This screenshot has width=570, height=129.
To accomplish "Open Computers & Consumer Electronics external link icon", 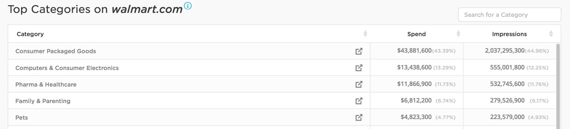I will (359, 68).
